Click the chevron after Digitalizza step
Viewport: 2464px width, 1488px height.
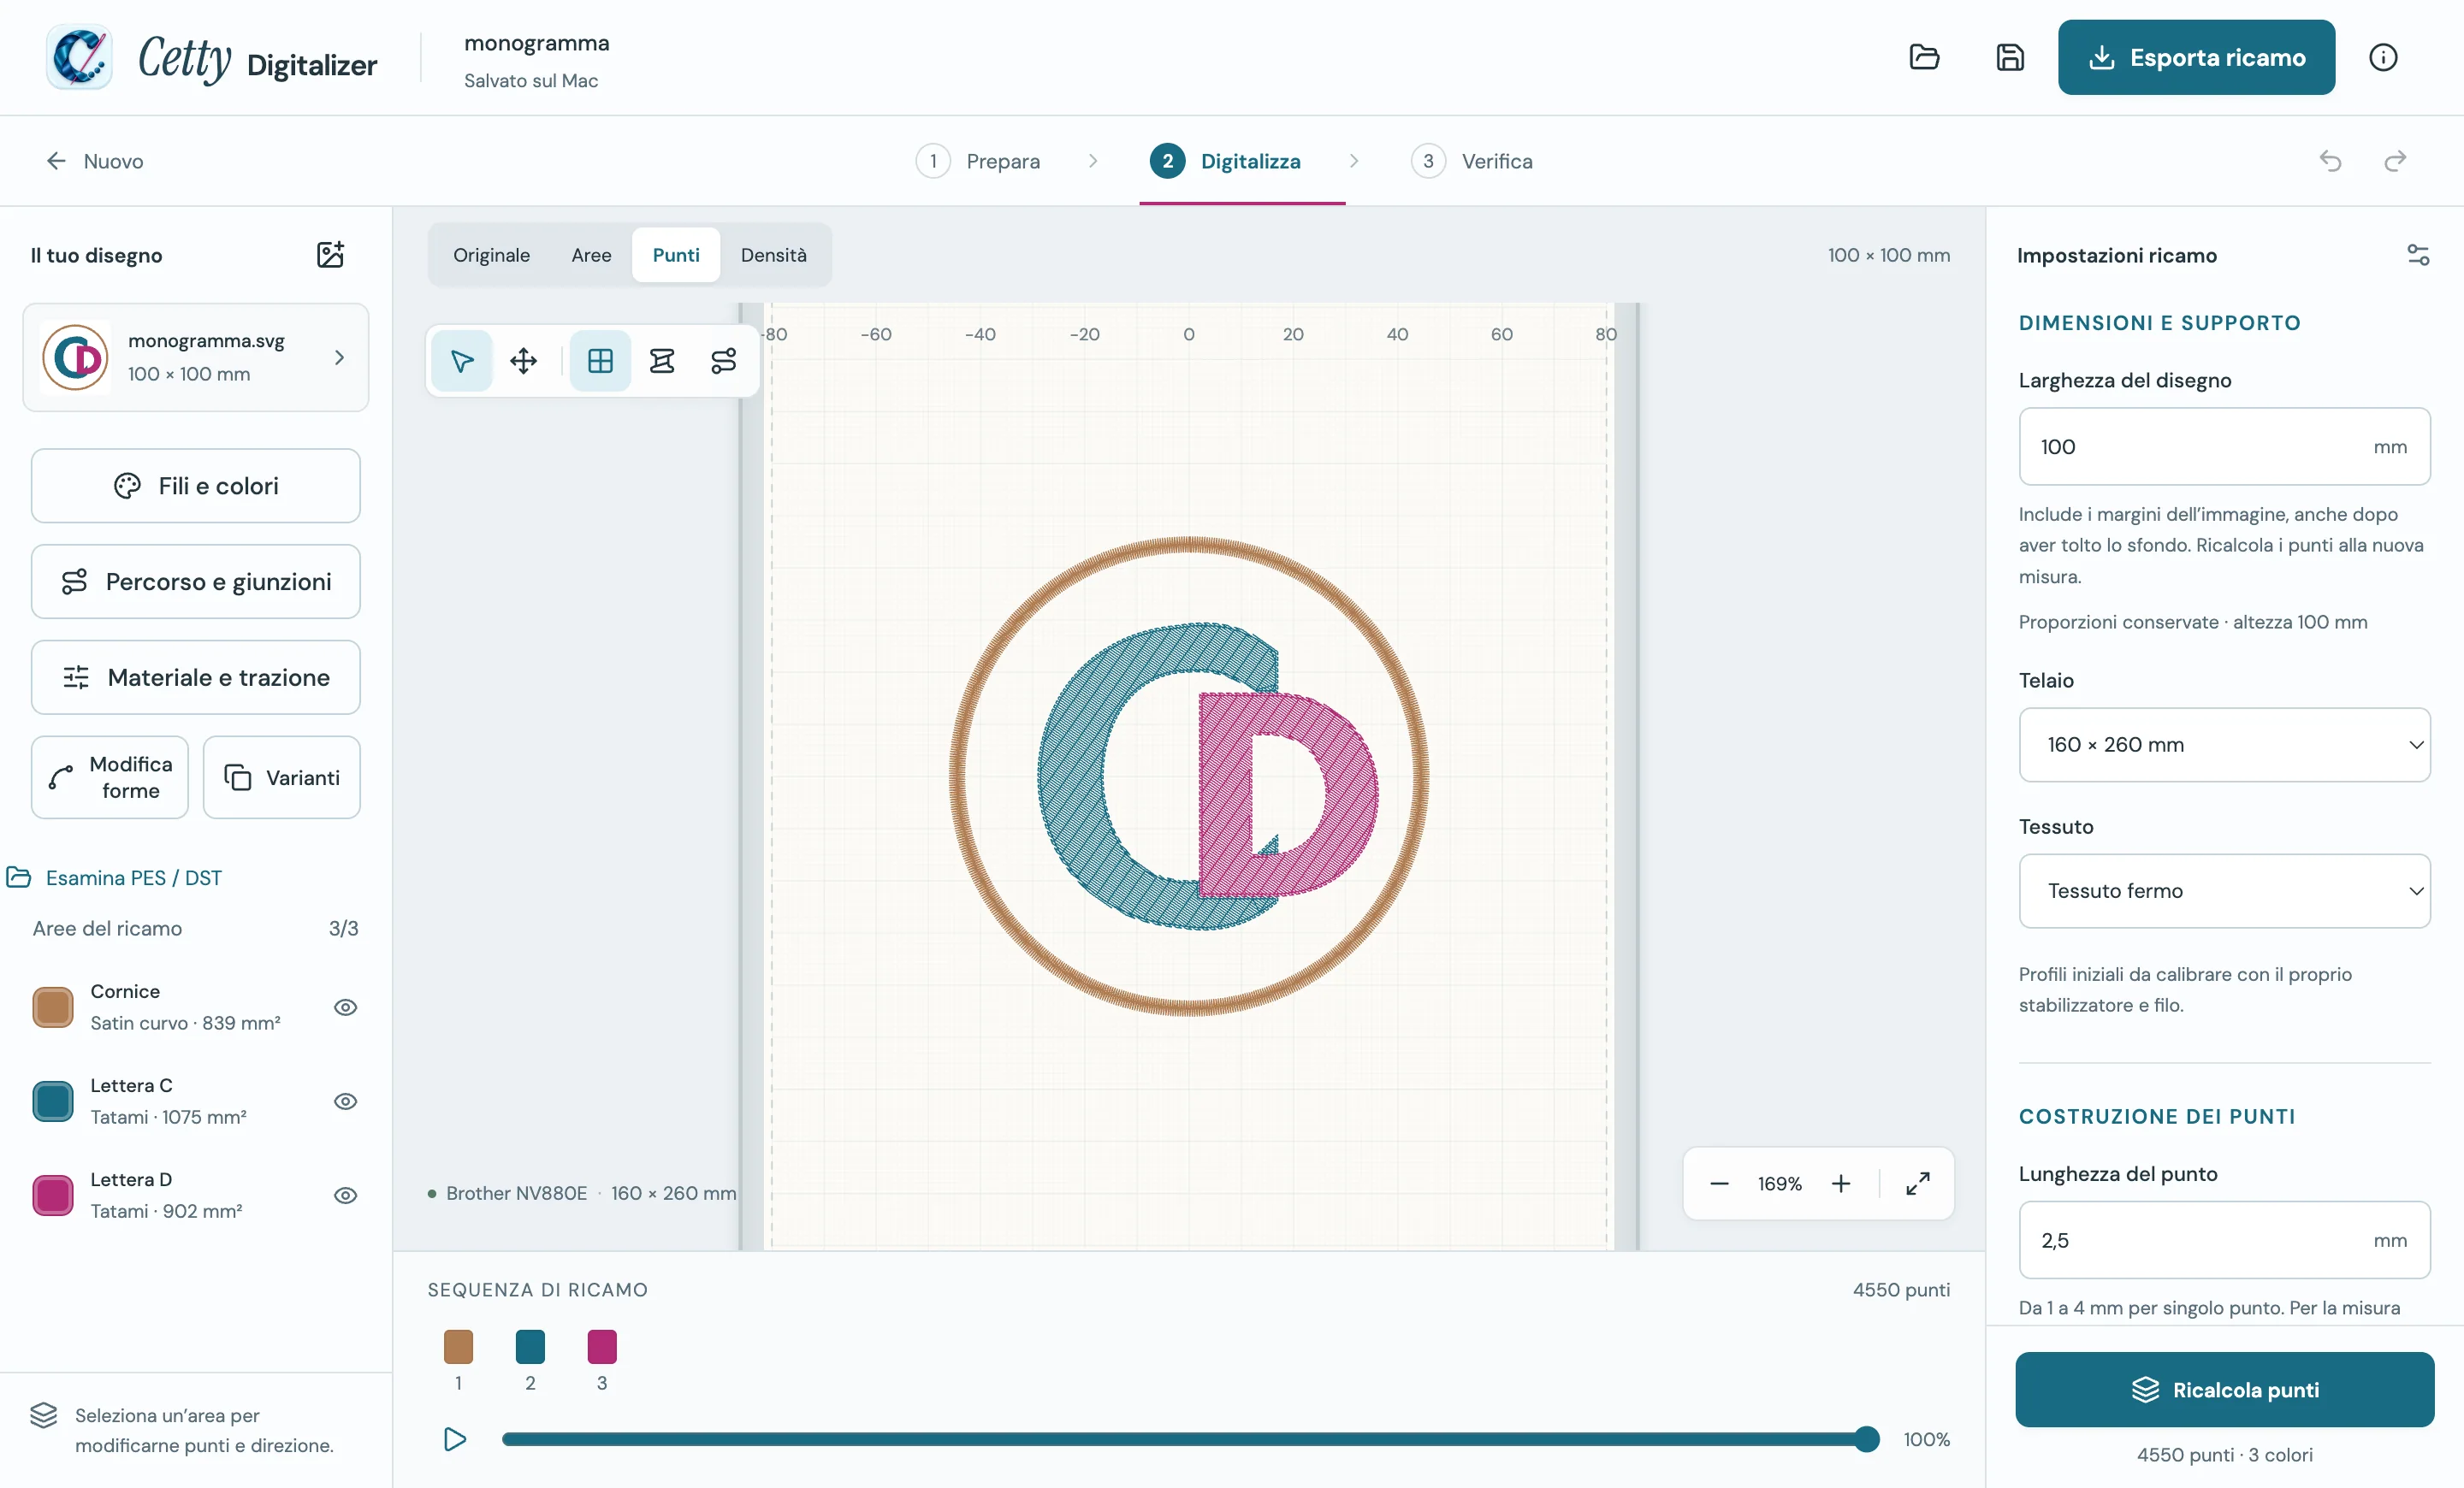[1353, 161]
